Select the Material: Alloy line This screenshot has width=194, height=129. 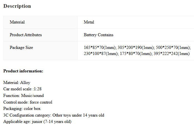coord(17,83)
